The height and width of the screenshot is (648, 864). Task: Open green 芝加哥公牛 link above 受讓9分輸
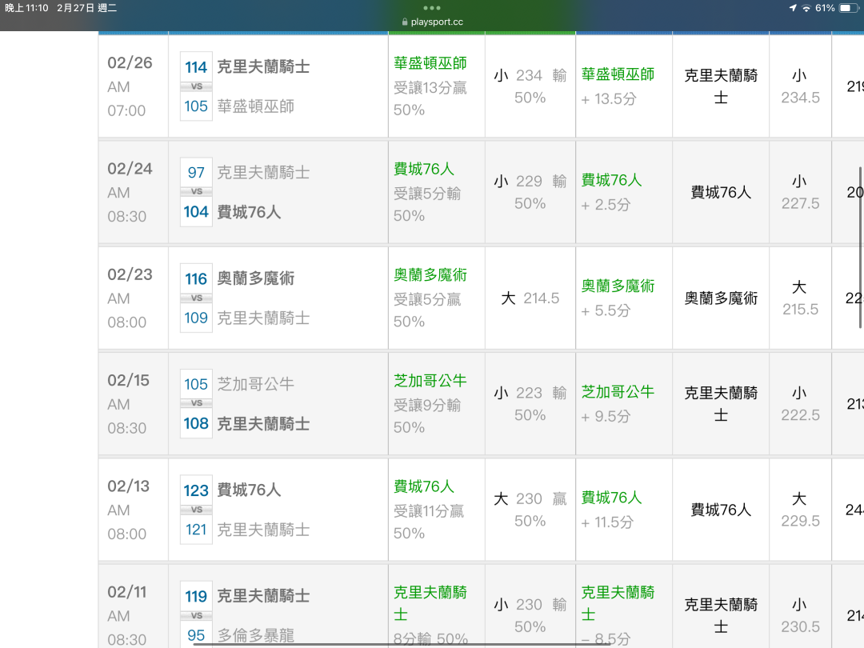(x=430, y=381)
